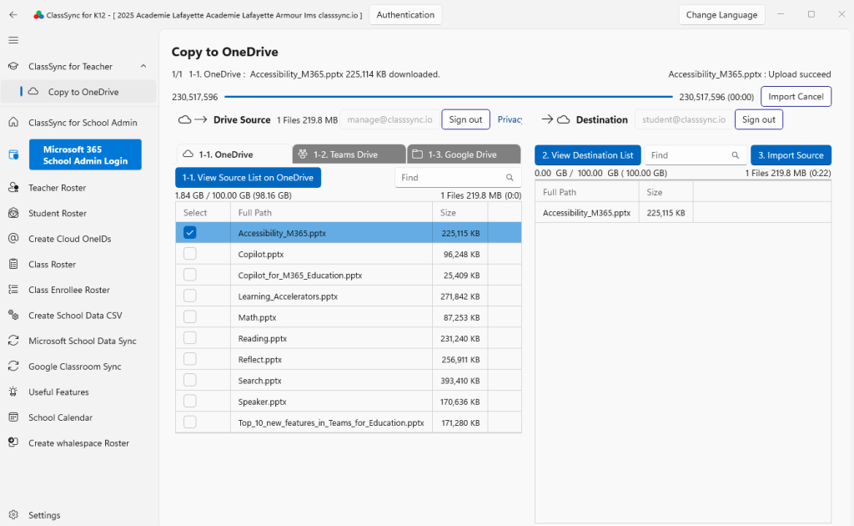Click the 271,842 KB size cell
The image size is (854, 526).
[x=460, y=296]
